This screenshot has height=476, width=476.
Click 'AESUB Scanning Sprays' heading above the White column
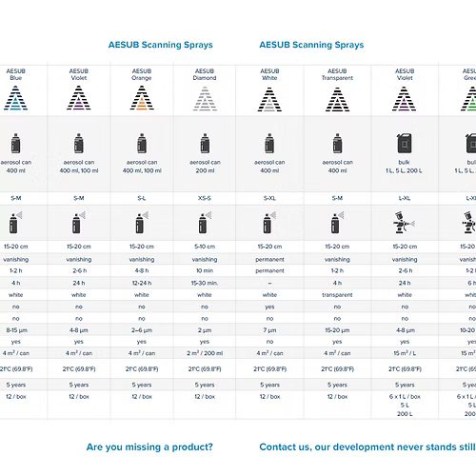pyautogui.click(x=311, y=45)
